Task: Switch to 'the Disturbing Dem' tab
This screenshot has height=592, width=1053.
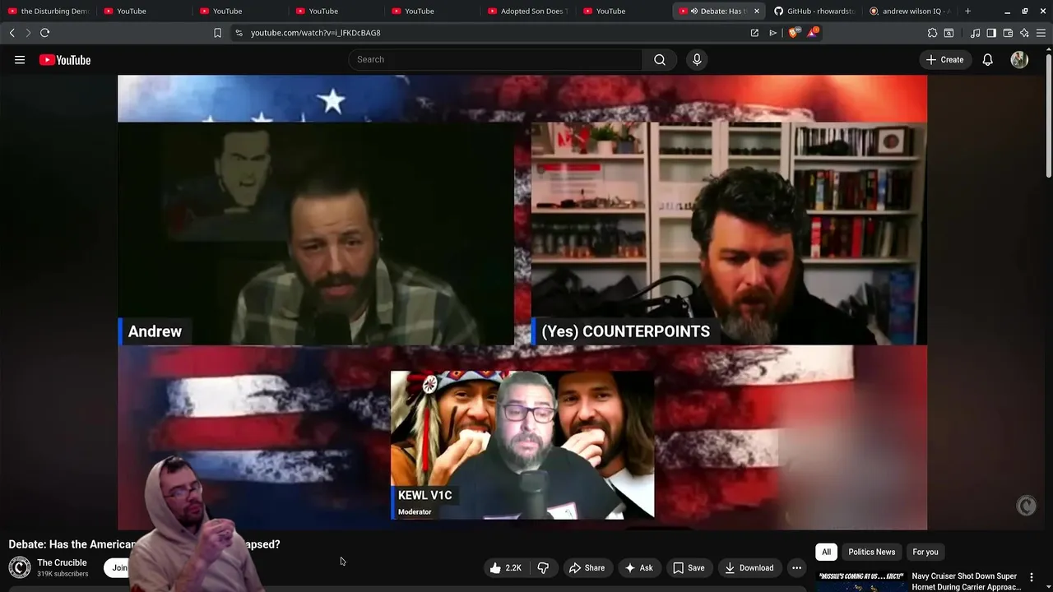Action: [x=48, y=12]
